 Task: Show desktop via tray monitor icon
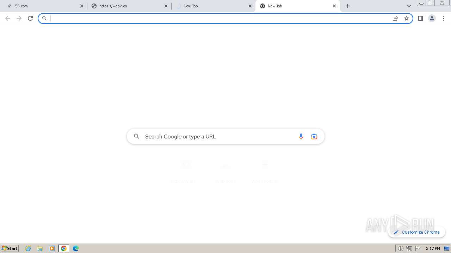pos(447,248)
